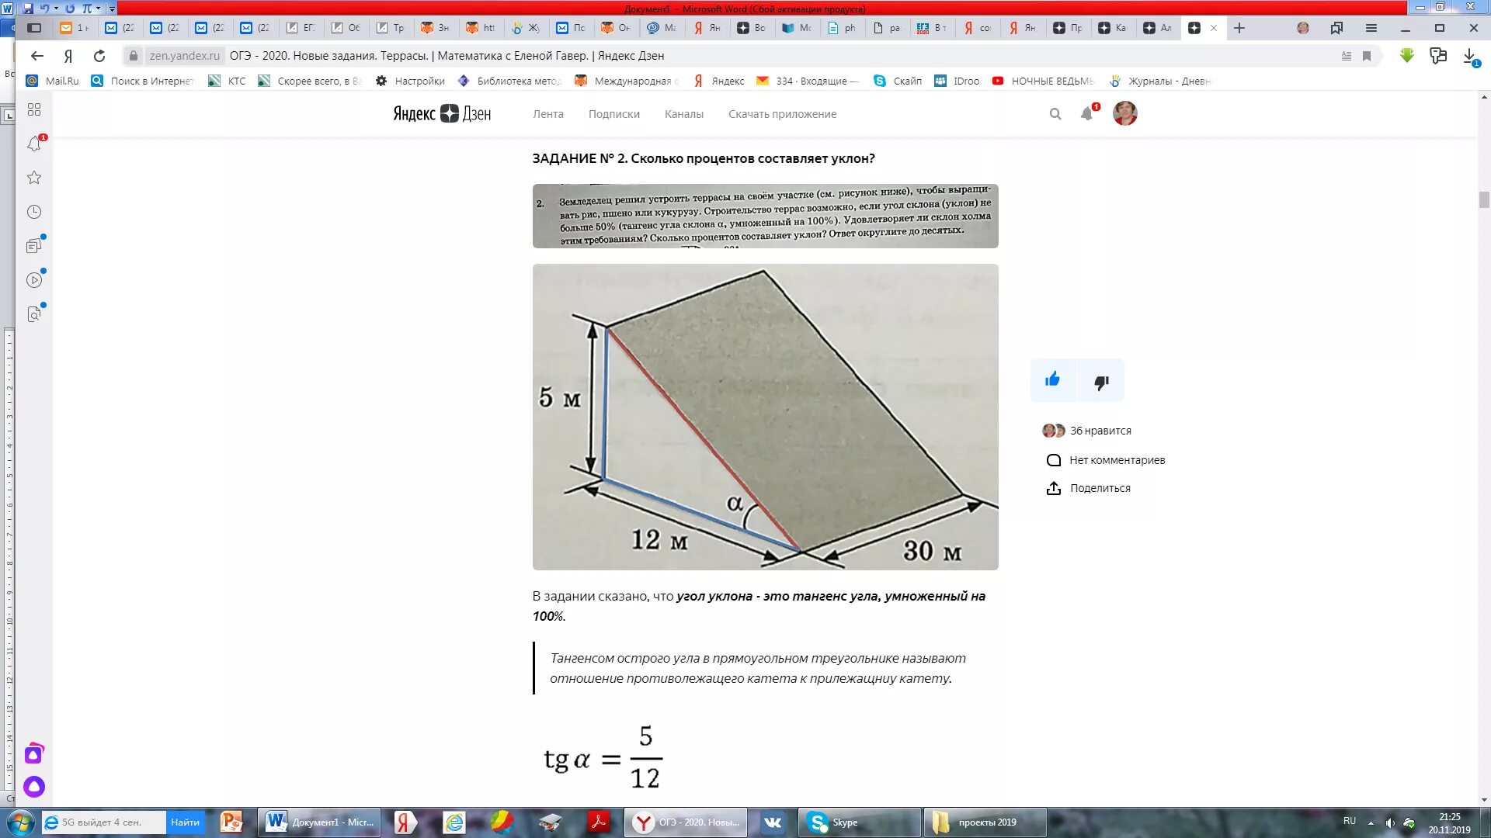The width and height of the screenshot is (1491, 838).
Task: Toggle Microsoft Word product activation notification
Action: pos(745,9)
